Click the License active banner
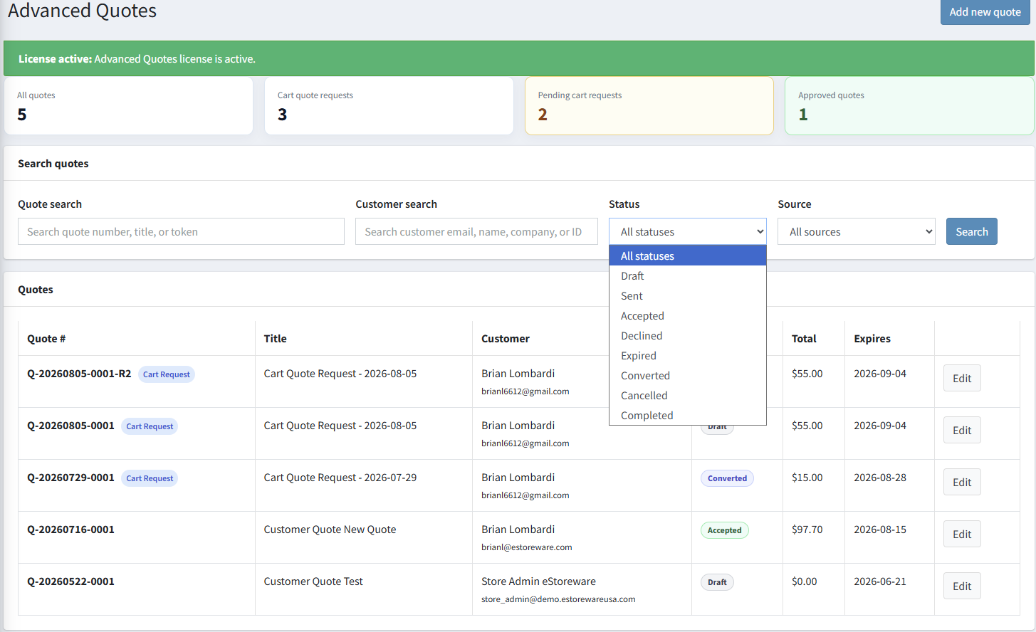The image size is (1036, 632). coord(519,59)
